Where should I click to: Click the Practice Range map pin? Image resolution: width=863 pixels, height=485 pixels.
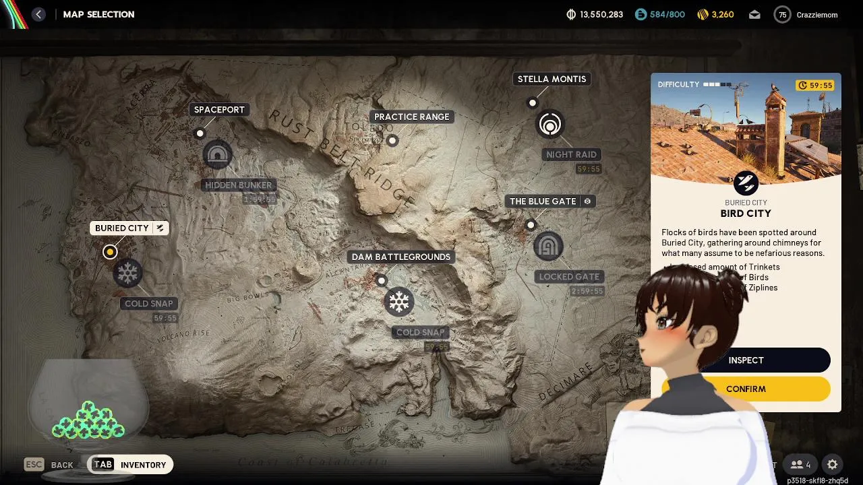(x=392, y=141)
